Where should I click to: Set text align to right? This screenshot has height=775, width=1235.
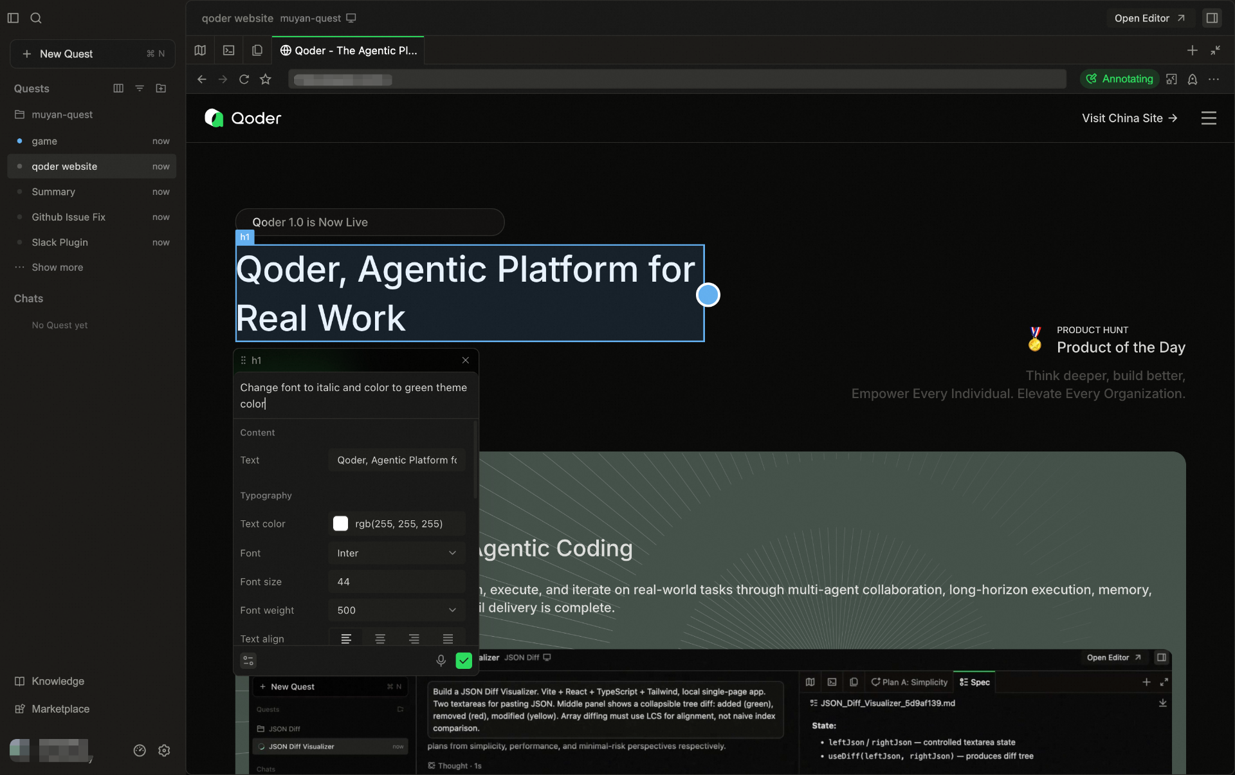coord(414,639)
